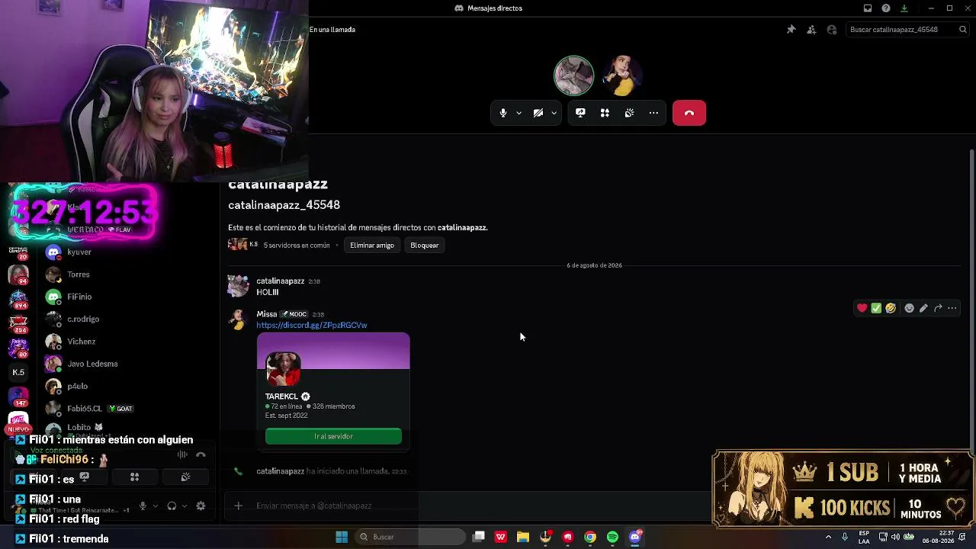This screenshot has width=976, height=549.
Task: React with the laughing emoji
Action: pos(891,308)
